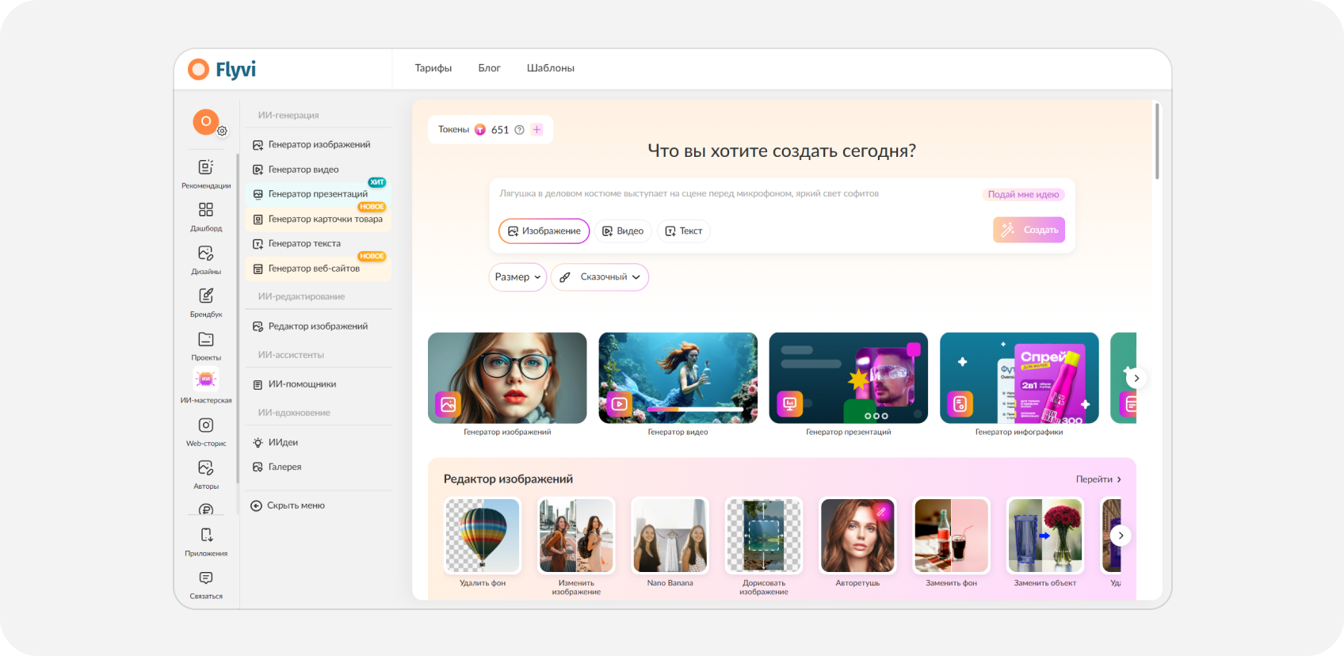Viewport: 1344px width, 656px height.
Task: Add tokens with the plus icon
Action: 537,130
